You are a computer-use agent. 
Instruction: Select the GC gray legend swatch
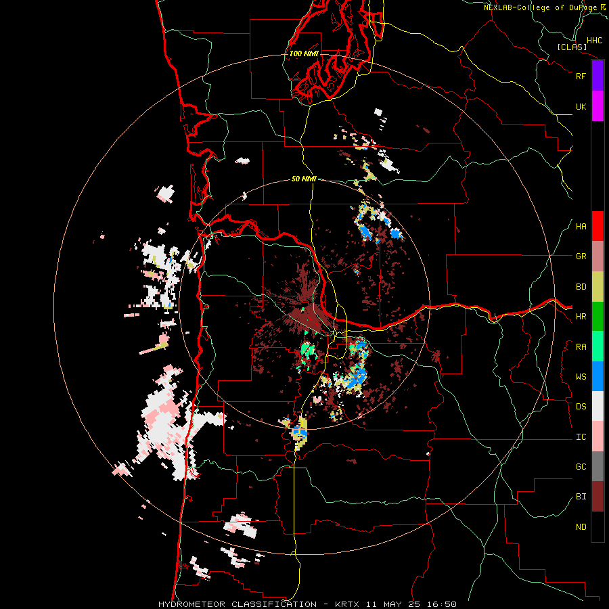[597, 466]
